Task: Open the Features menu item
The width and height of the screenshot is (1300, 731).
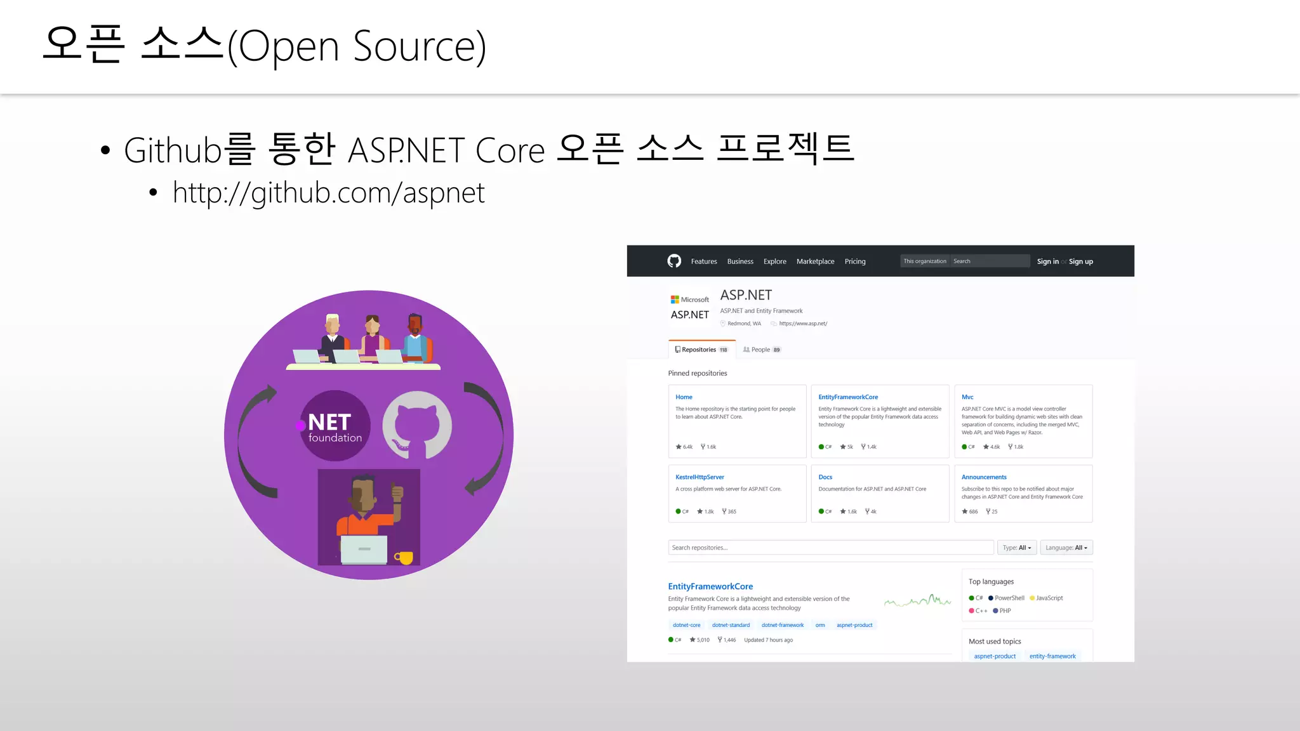Action: (x=704, y=261)
